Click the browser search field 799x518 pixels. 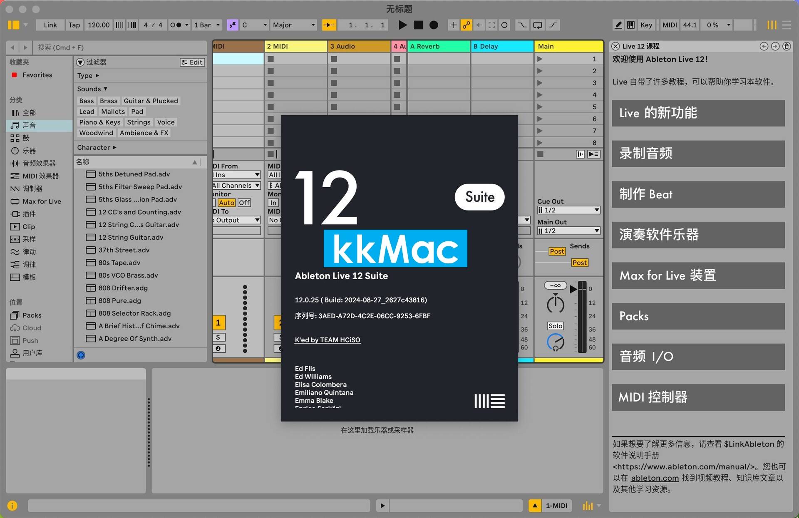(121, 47)
